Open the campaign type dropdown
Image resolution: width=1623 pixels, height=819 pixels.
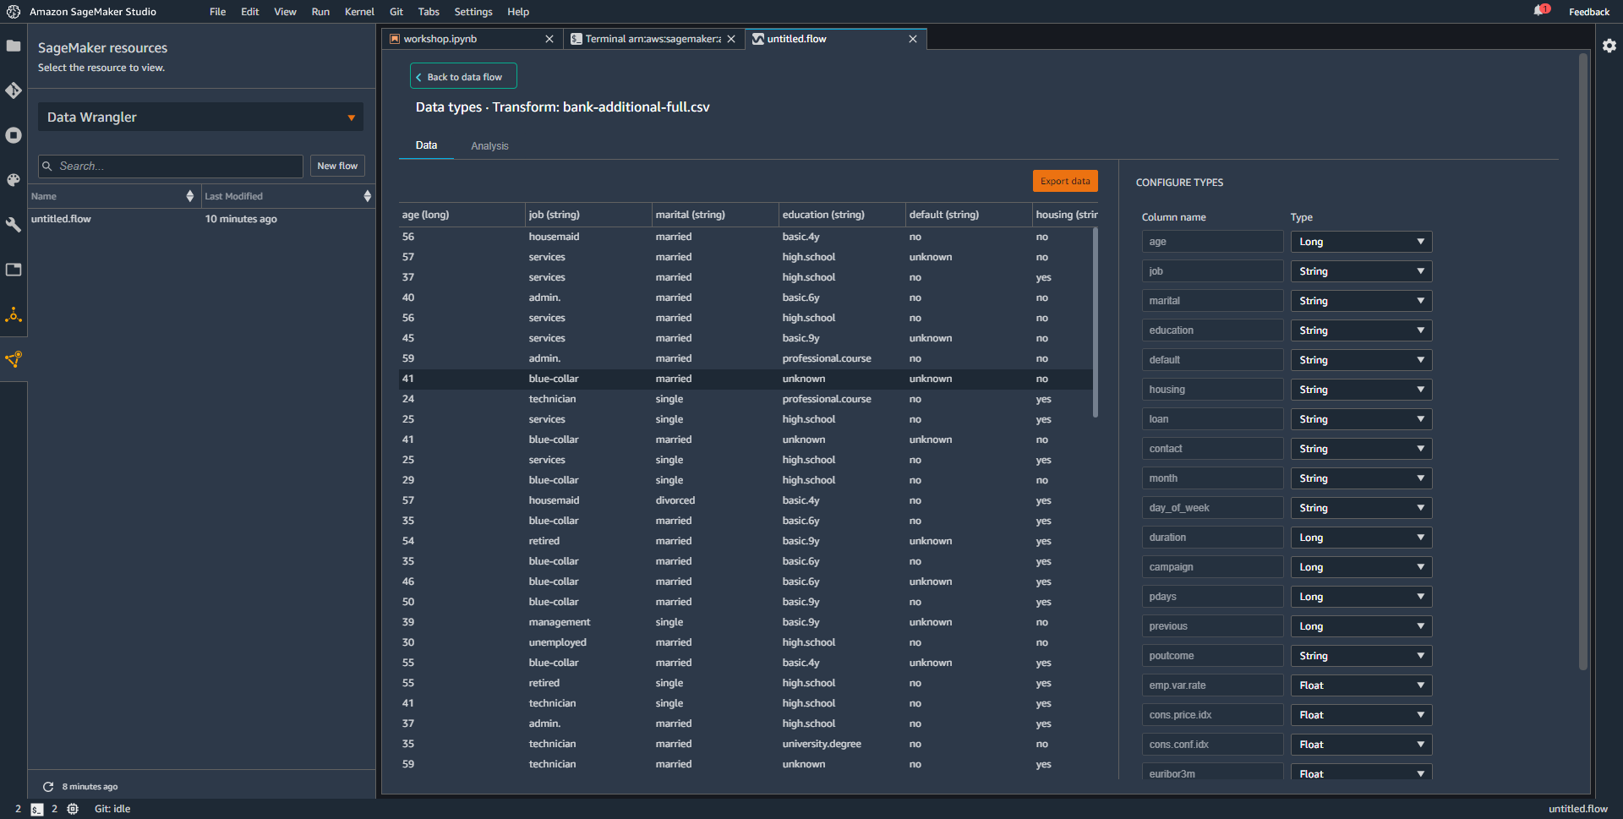(1361, 567)
